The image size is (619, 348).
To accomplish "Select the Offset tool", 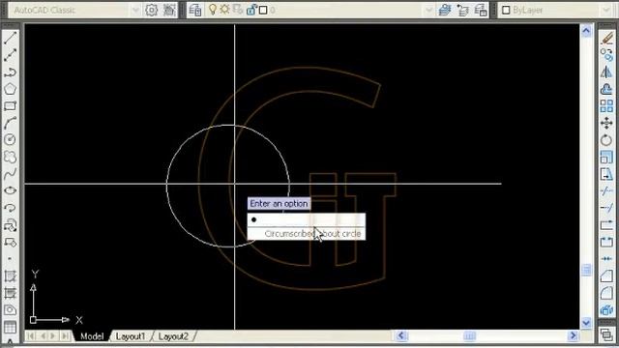I will (x=606, y=89).
